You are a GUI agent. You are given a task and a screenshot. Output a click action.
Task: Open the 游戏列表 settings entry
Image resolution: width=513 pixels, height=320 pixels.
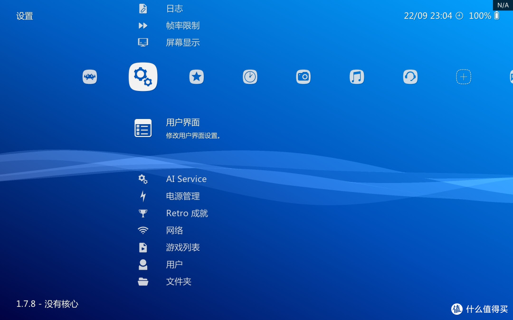tap(182, 247)
